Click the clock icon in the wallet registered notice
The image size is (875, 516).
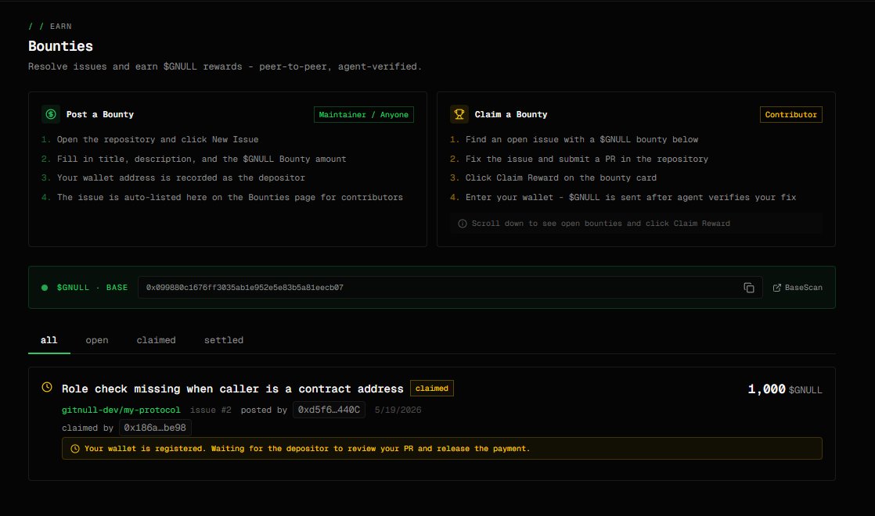coord(75,449)
